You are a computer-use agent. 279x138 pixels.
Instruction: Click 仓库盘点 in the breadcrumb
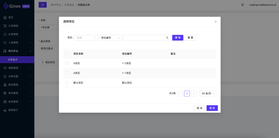pos(69,5)
